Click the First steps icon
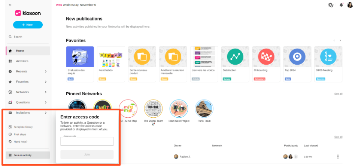This screenshot has height=167, width=355. pos(10,134)
